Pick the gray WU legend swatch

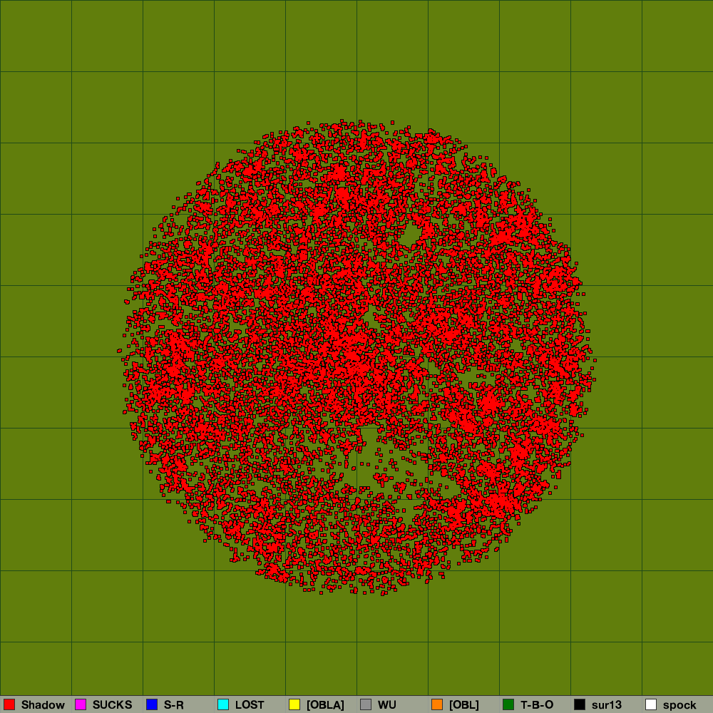click(366, 704)
